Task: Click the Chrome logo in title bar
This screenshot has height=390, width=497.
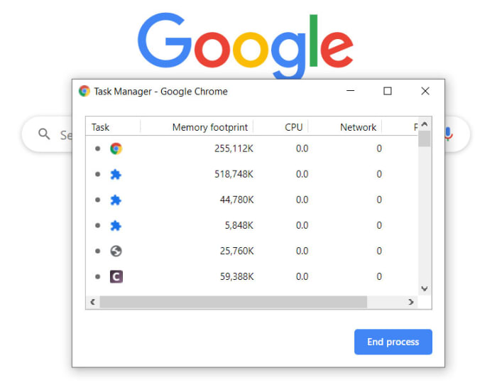Action: click(x=84, y=91)
